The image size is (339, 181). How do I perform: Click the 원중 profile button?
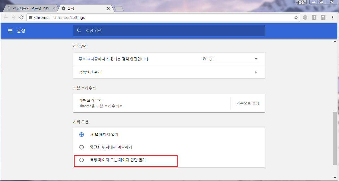pos(301,2)
